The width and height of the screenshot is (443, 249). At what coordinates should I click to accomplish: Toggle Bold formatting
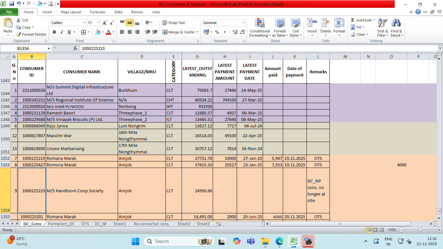tap(54, 32)
